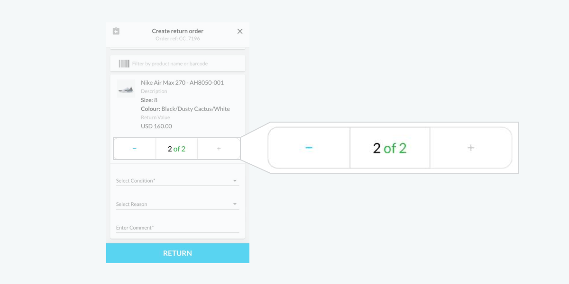Image resolution: width=569 pixels, height=284 pixels.
Task: Click the minus icon to decrease return quantity
Action: 135,148
